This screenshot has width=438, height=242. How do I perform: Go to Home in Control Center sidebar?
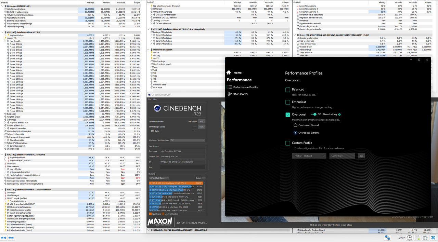(x=234, y=73)
